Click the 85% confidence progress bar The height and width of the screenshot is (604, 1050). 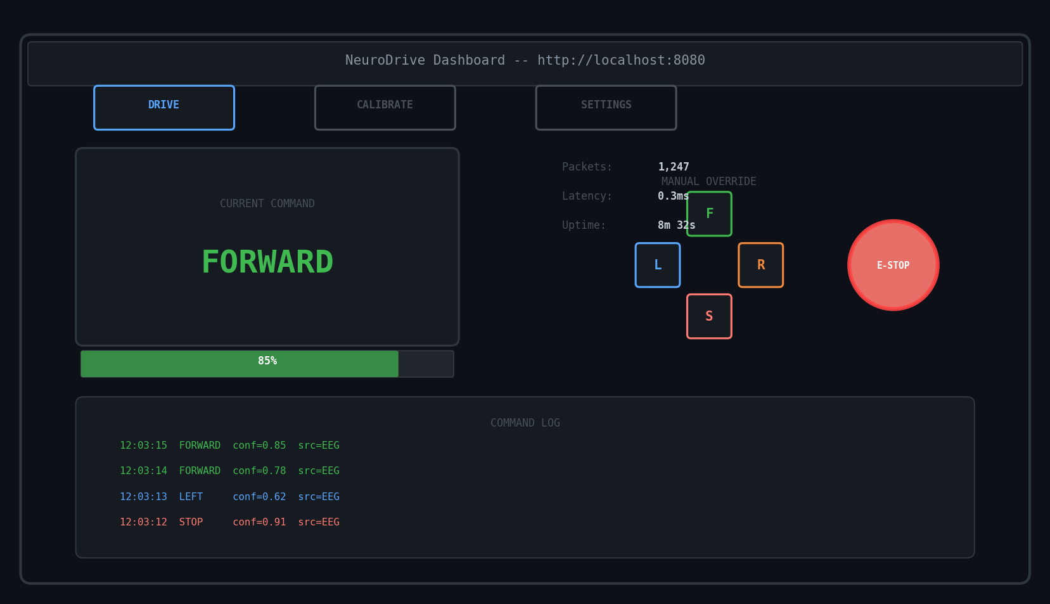click(267, 363)
